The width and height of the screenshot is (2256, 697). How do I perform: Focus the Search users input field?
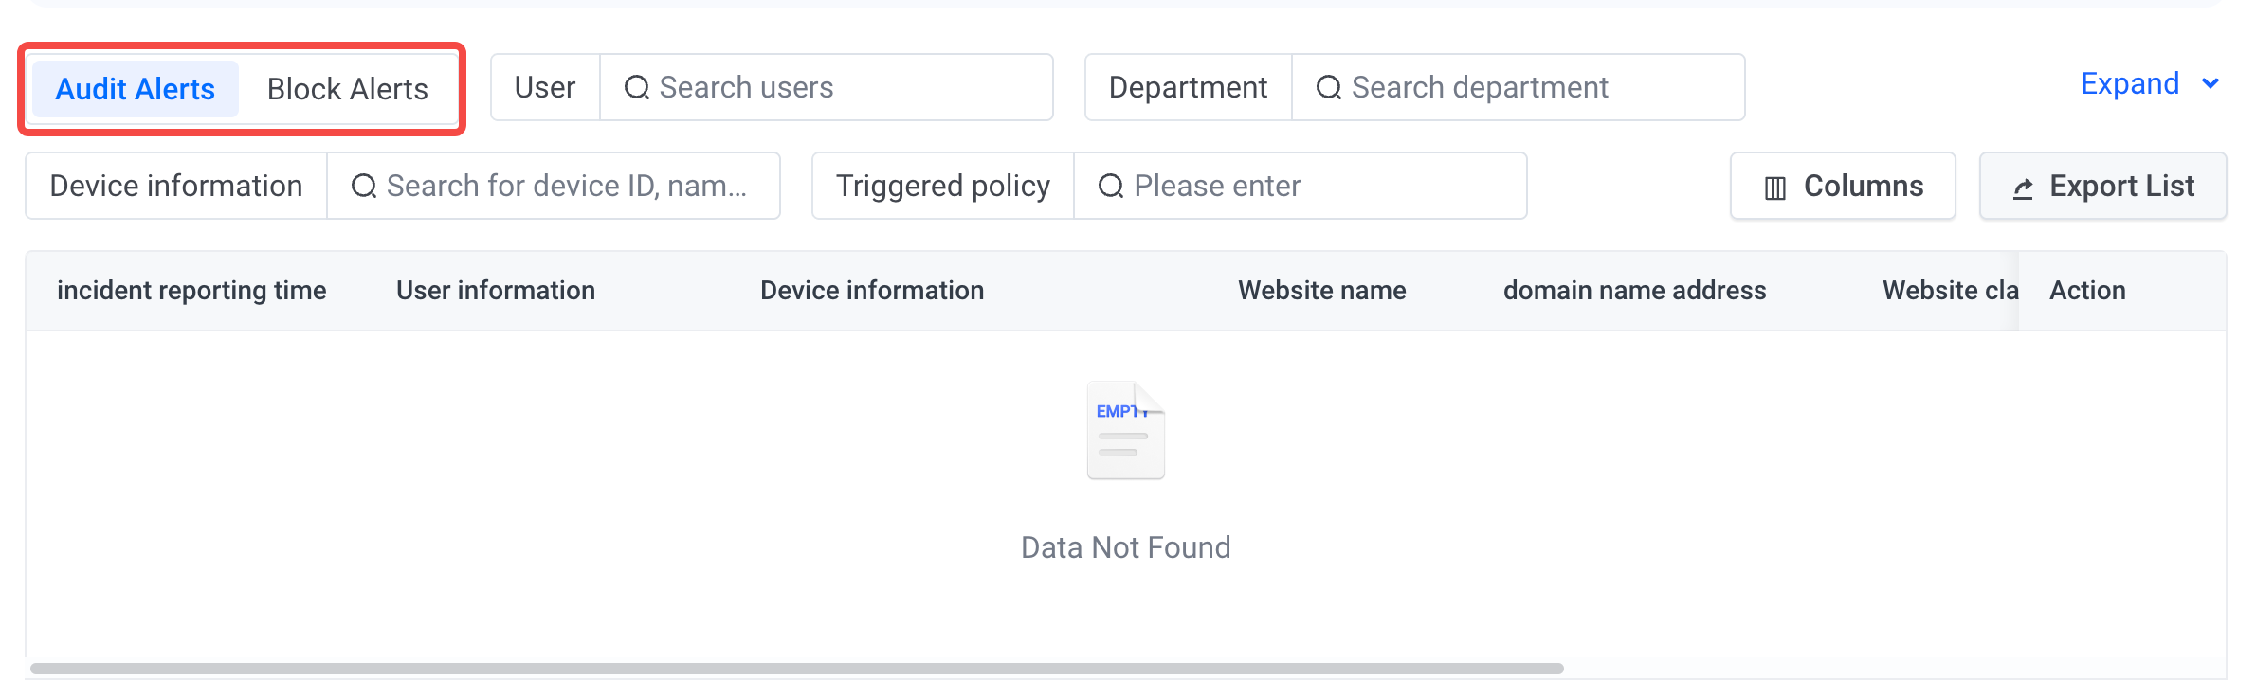click(844, 88)
